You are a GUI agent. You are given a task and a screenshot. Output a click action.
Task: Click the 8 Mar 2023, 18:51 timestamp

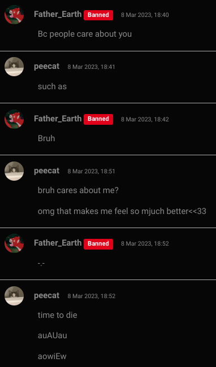(x=92, y=171)
